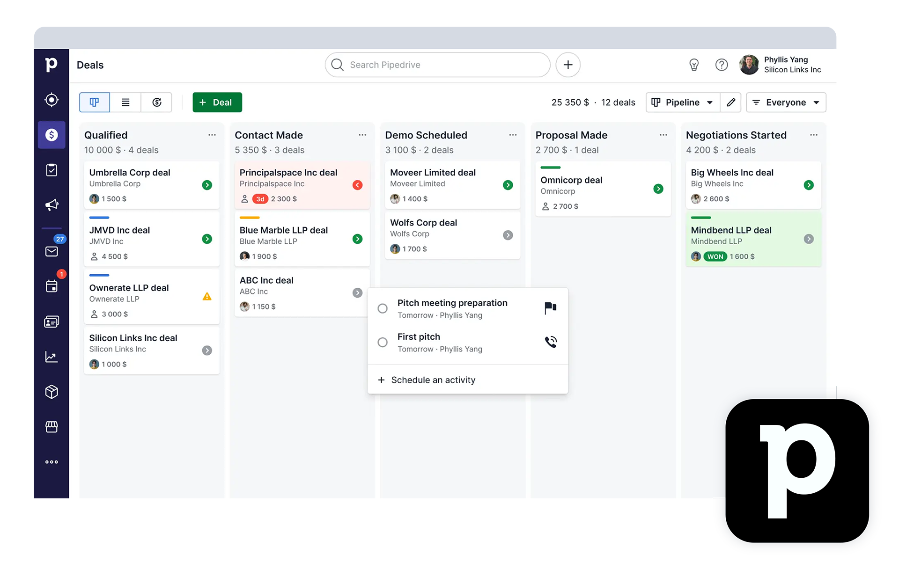
Task: Click the deals dollar-sign sidebar icon
Action: 52,134
